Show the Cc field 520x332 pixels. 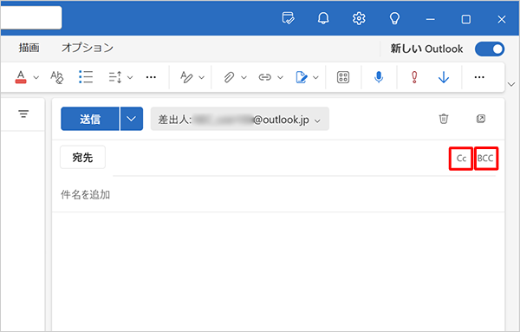[x=461, y=159]
